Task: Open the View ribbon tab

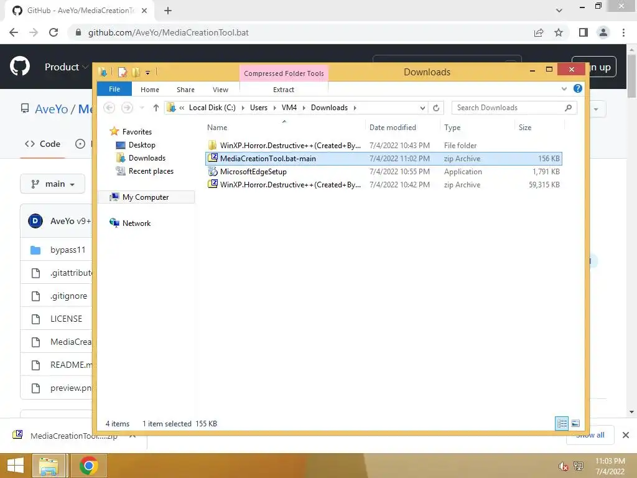Action: 220,90
